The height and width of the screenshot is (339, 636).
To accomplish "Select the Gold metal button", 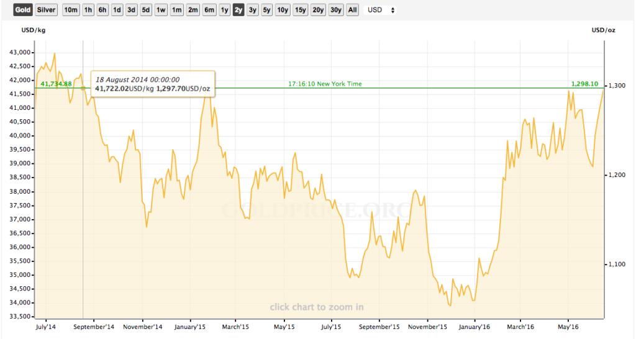I will coord(22,10).
